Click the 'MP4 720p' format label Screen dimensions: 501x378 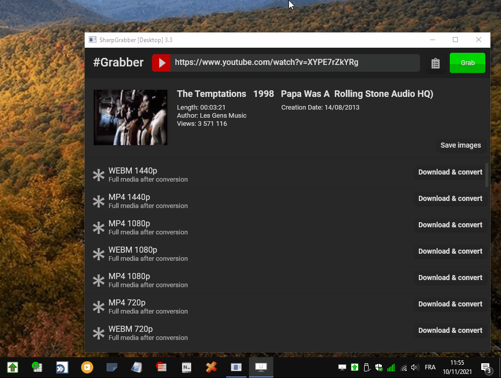[x=127, y=302]
